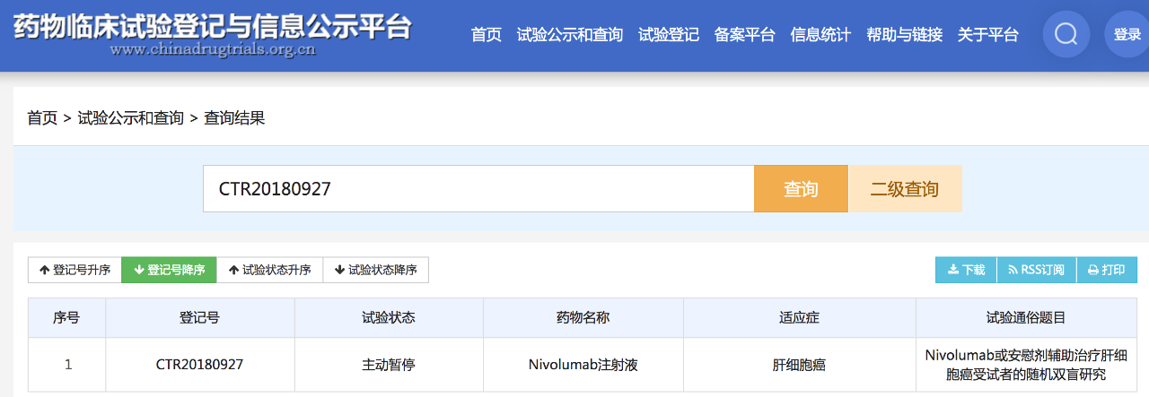Open registration number CTR20180927 in table row
Viewport: 1149px width, 397px height.
[199, 365]
